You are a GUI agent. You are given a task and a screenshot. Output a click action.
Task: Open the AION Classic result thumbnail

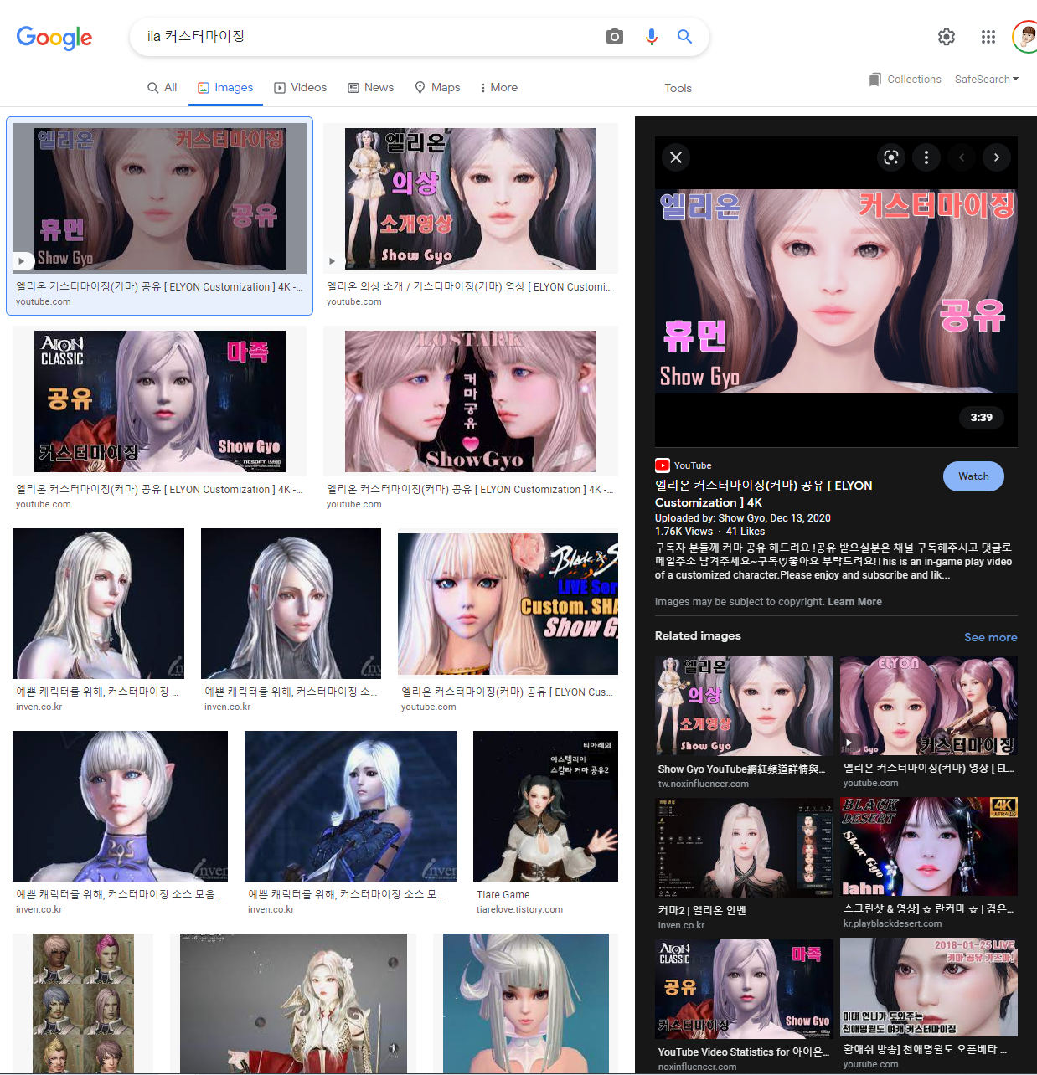[159, 401]
